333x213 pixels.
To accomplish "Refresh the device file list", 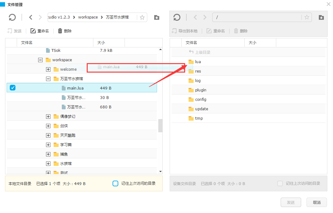I will 177,17.
